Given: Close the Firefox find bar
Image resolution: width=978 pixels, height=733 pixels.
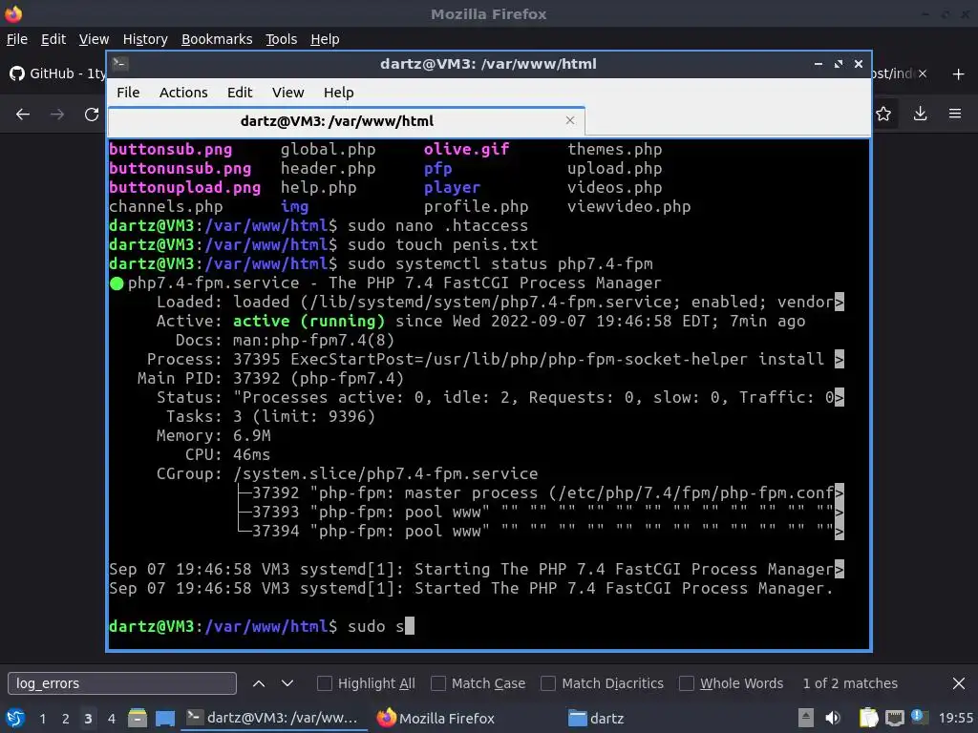Looking at the screenshot, I should (x=959, y=683).
